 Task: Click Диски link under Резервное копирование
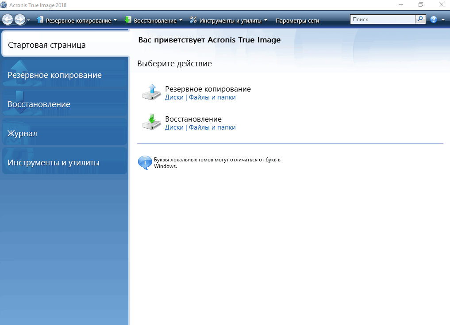(x=174, y=97)
